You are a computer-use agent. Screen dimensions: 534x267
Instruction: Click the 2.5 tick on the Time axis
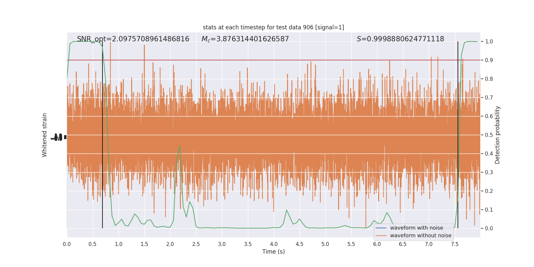coord(196,244)
